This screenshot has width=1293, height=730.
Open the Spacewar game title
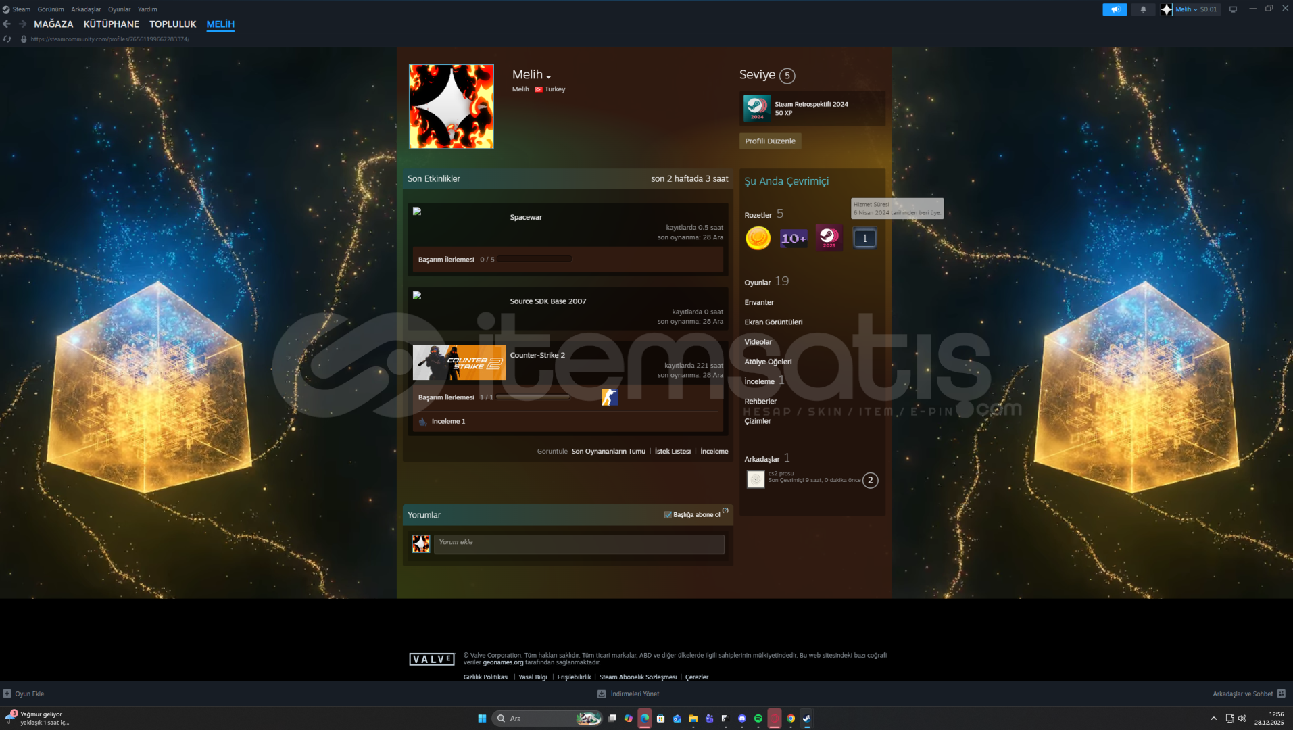coord(526,217)
